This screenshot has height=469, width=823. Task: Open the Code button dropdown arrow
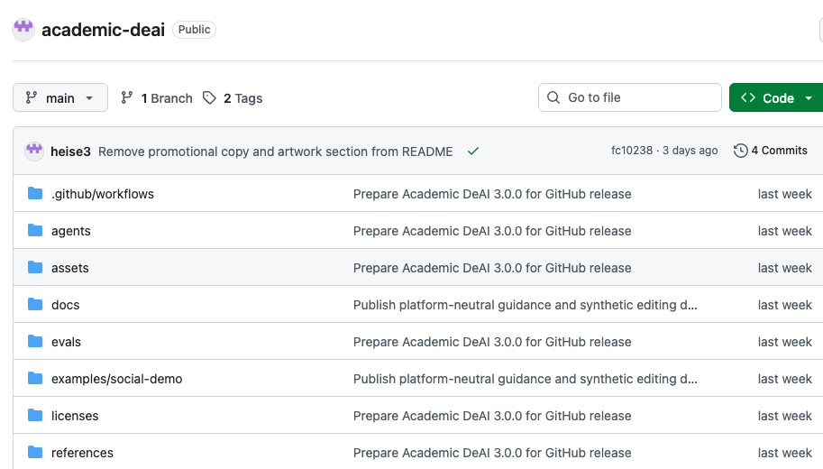809,98
